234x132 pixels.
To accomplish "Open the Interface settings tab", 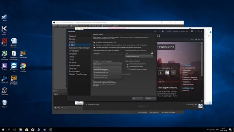I will pos(74,51).
